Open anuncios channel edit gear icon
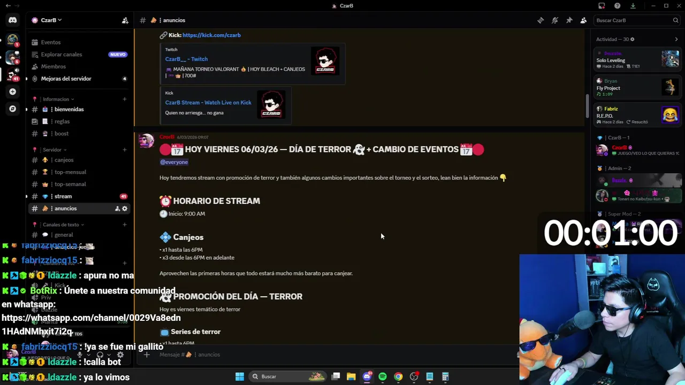 (125, 209)
